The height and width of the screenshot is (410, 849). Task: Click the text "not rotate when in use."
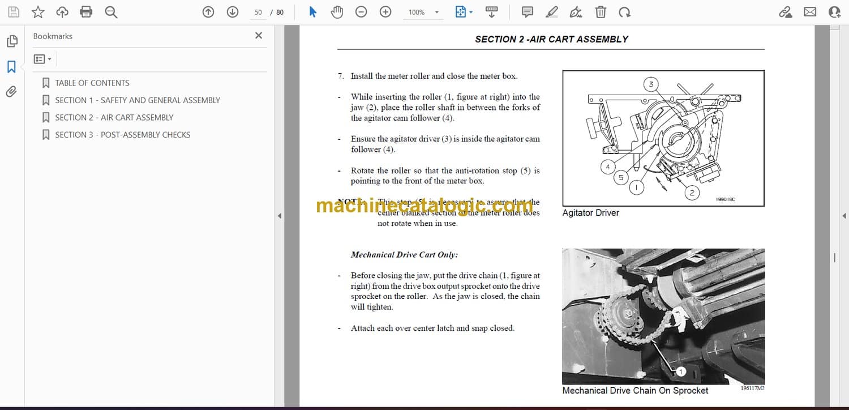pos(418,224)
